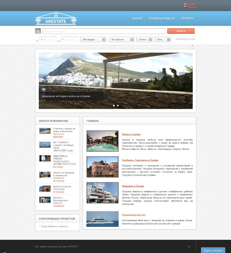This screenshot has width=231, height=253.
Task: Open Виллы в Греции link
Action: 131,134
